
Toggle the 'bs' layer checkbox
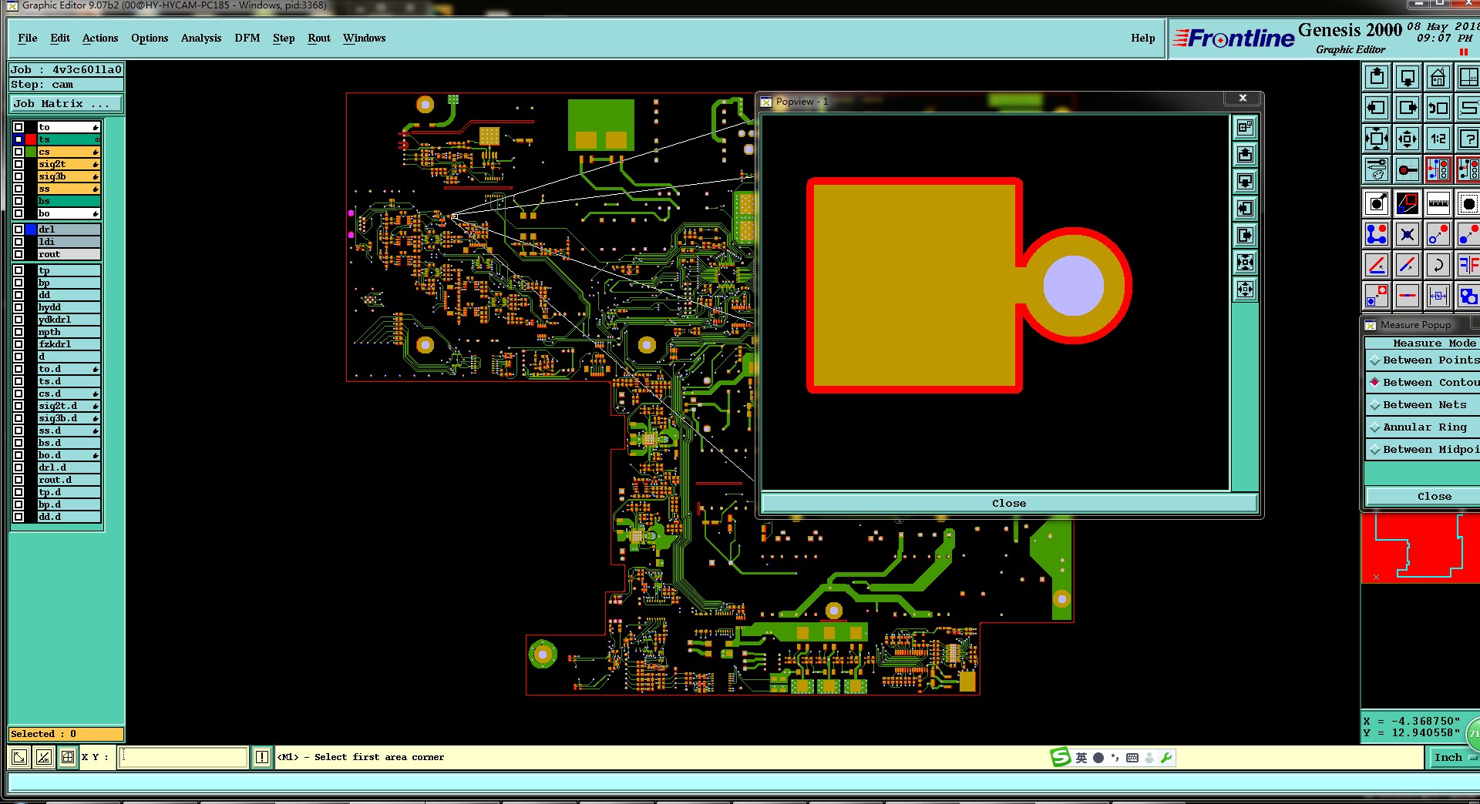pyautogui.click(x=18, y=201)
